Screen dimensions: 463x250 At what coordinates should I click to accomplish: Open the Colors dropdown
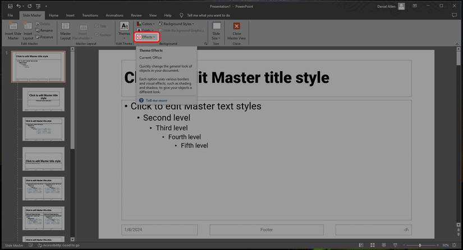click(x=146, y=24)
